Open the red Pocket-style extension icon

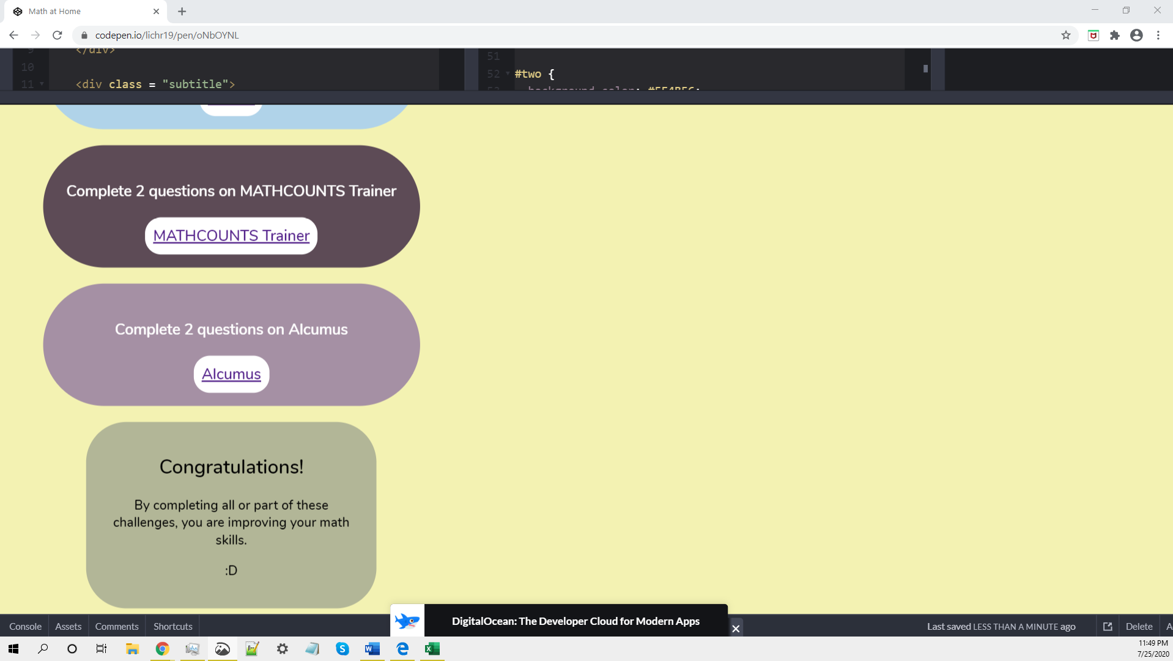point(1093,35)
